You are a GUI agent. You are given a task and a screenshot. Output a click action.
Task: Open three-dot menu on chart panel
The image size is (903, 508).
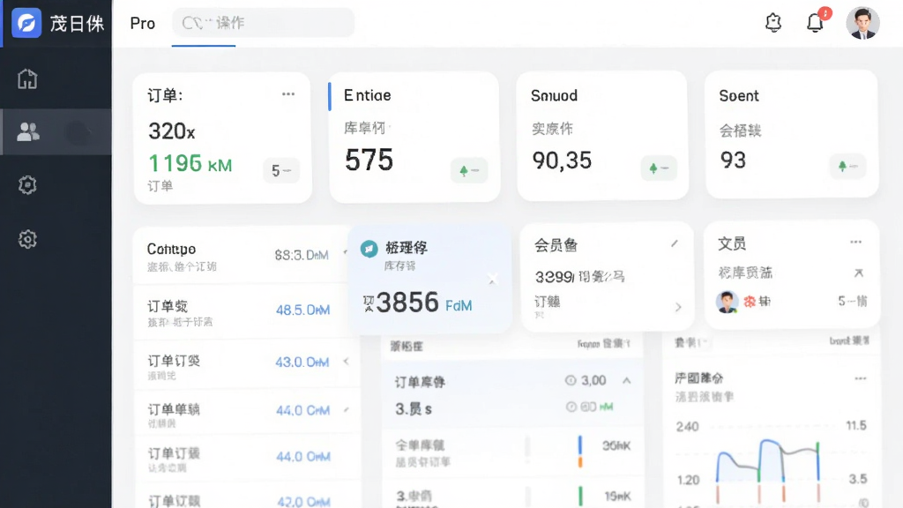tap(861, 378)
